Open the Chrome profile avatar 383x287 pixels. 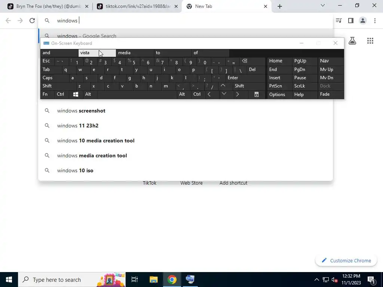point(363,21)
